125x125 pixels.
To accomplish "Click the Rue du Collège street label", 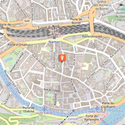I will click(52, 90).
